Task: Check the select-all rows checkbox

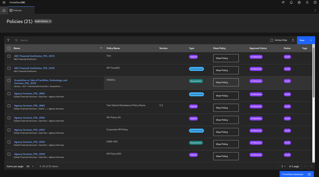Action: 9,48
